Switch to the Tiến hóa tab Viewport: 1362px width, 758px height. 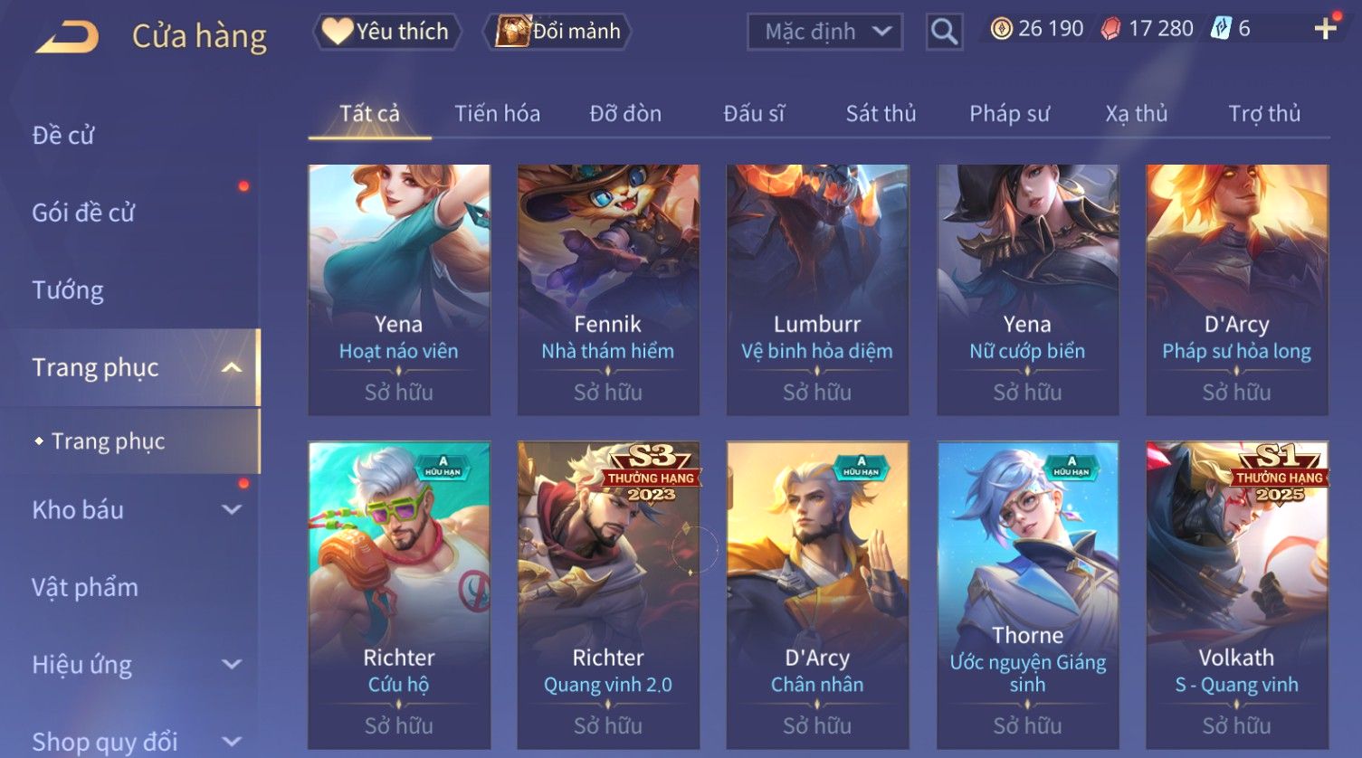(x=497, y=113)
